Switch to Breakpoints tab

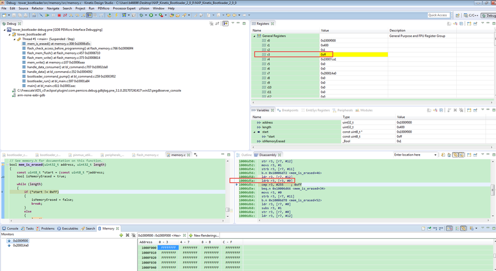coord(288,110)
